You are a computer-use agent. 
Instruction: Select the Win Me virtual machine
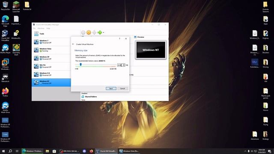pos(51,66)
